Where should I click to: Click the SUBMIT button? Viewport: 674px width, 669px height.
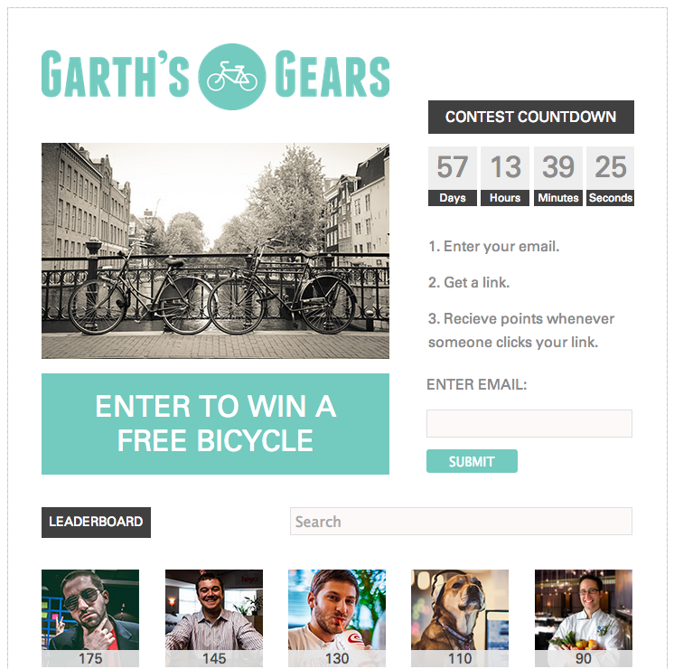click(472, 461)
